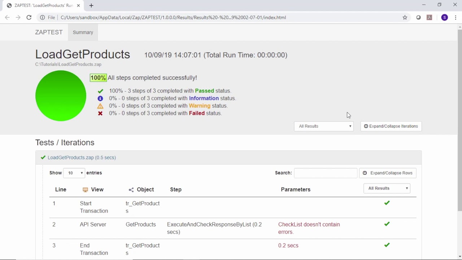The image size is (462, 260).
Task: Click the red Failed X icon
Action: point(100,113)
